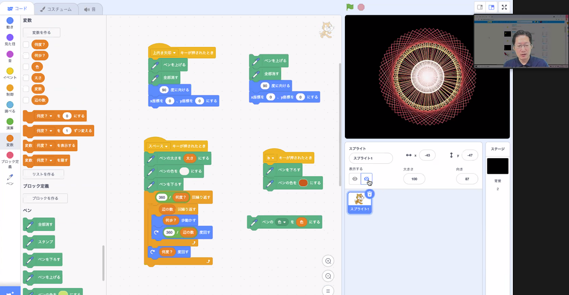
Task: Open variable dropdown in 'を表示する' block
Action: tap(45, 145)
